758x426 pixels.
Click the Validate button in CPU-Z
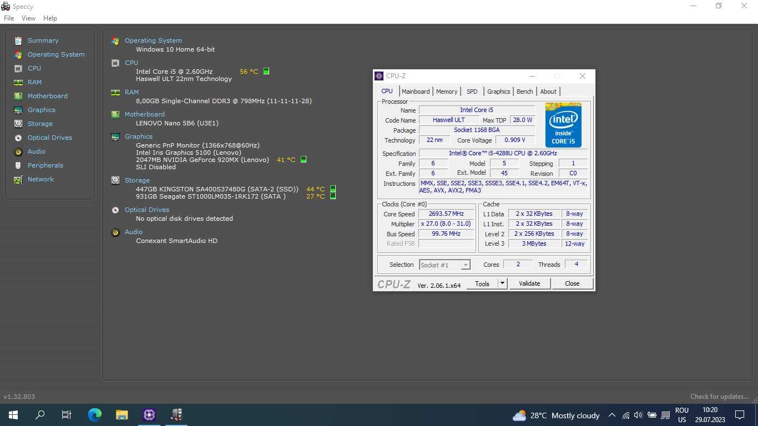tap(529, 283)
